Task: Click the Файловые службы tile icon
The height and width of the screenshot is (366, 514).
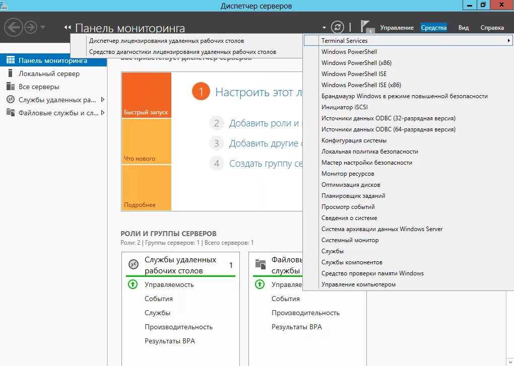Action: [x=261, y=264]
